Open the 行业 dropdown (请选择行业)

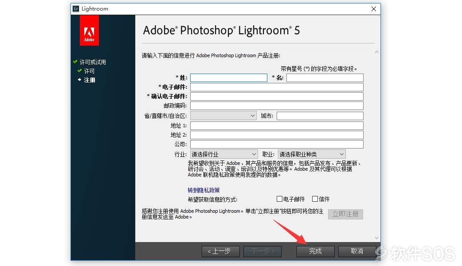coord(224,154)
